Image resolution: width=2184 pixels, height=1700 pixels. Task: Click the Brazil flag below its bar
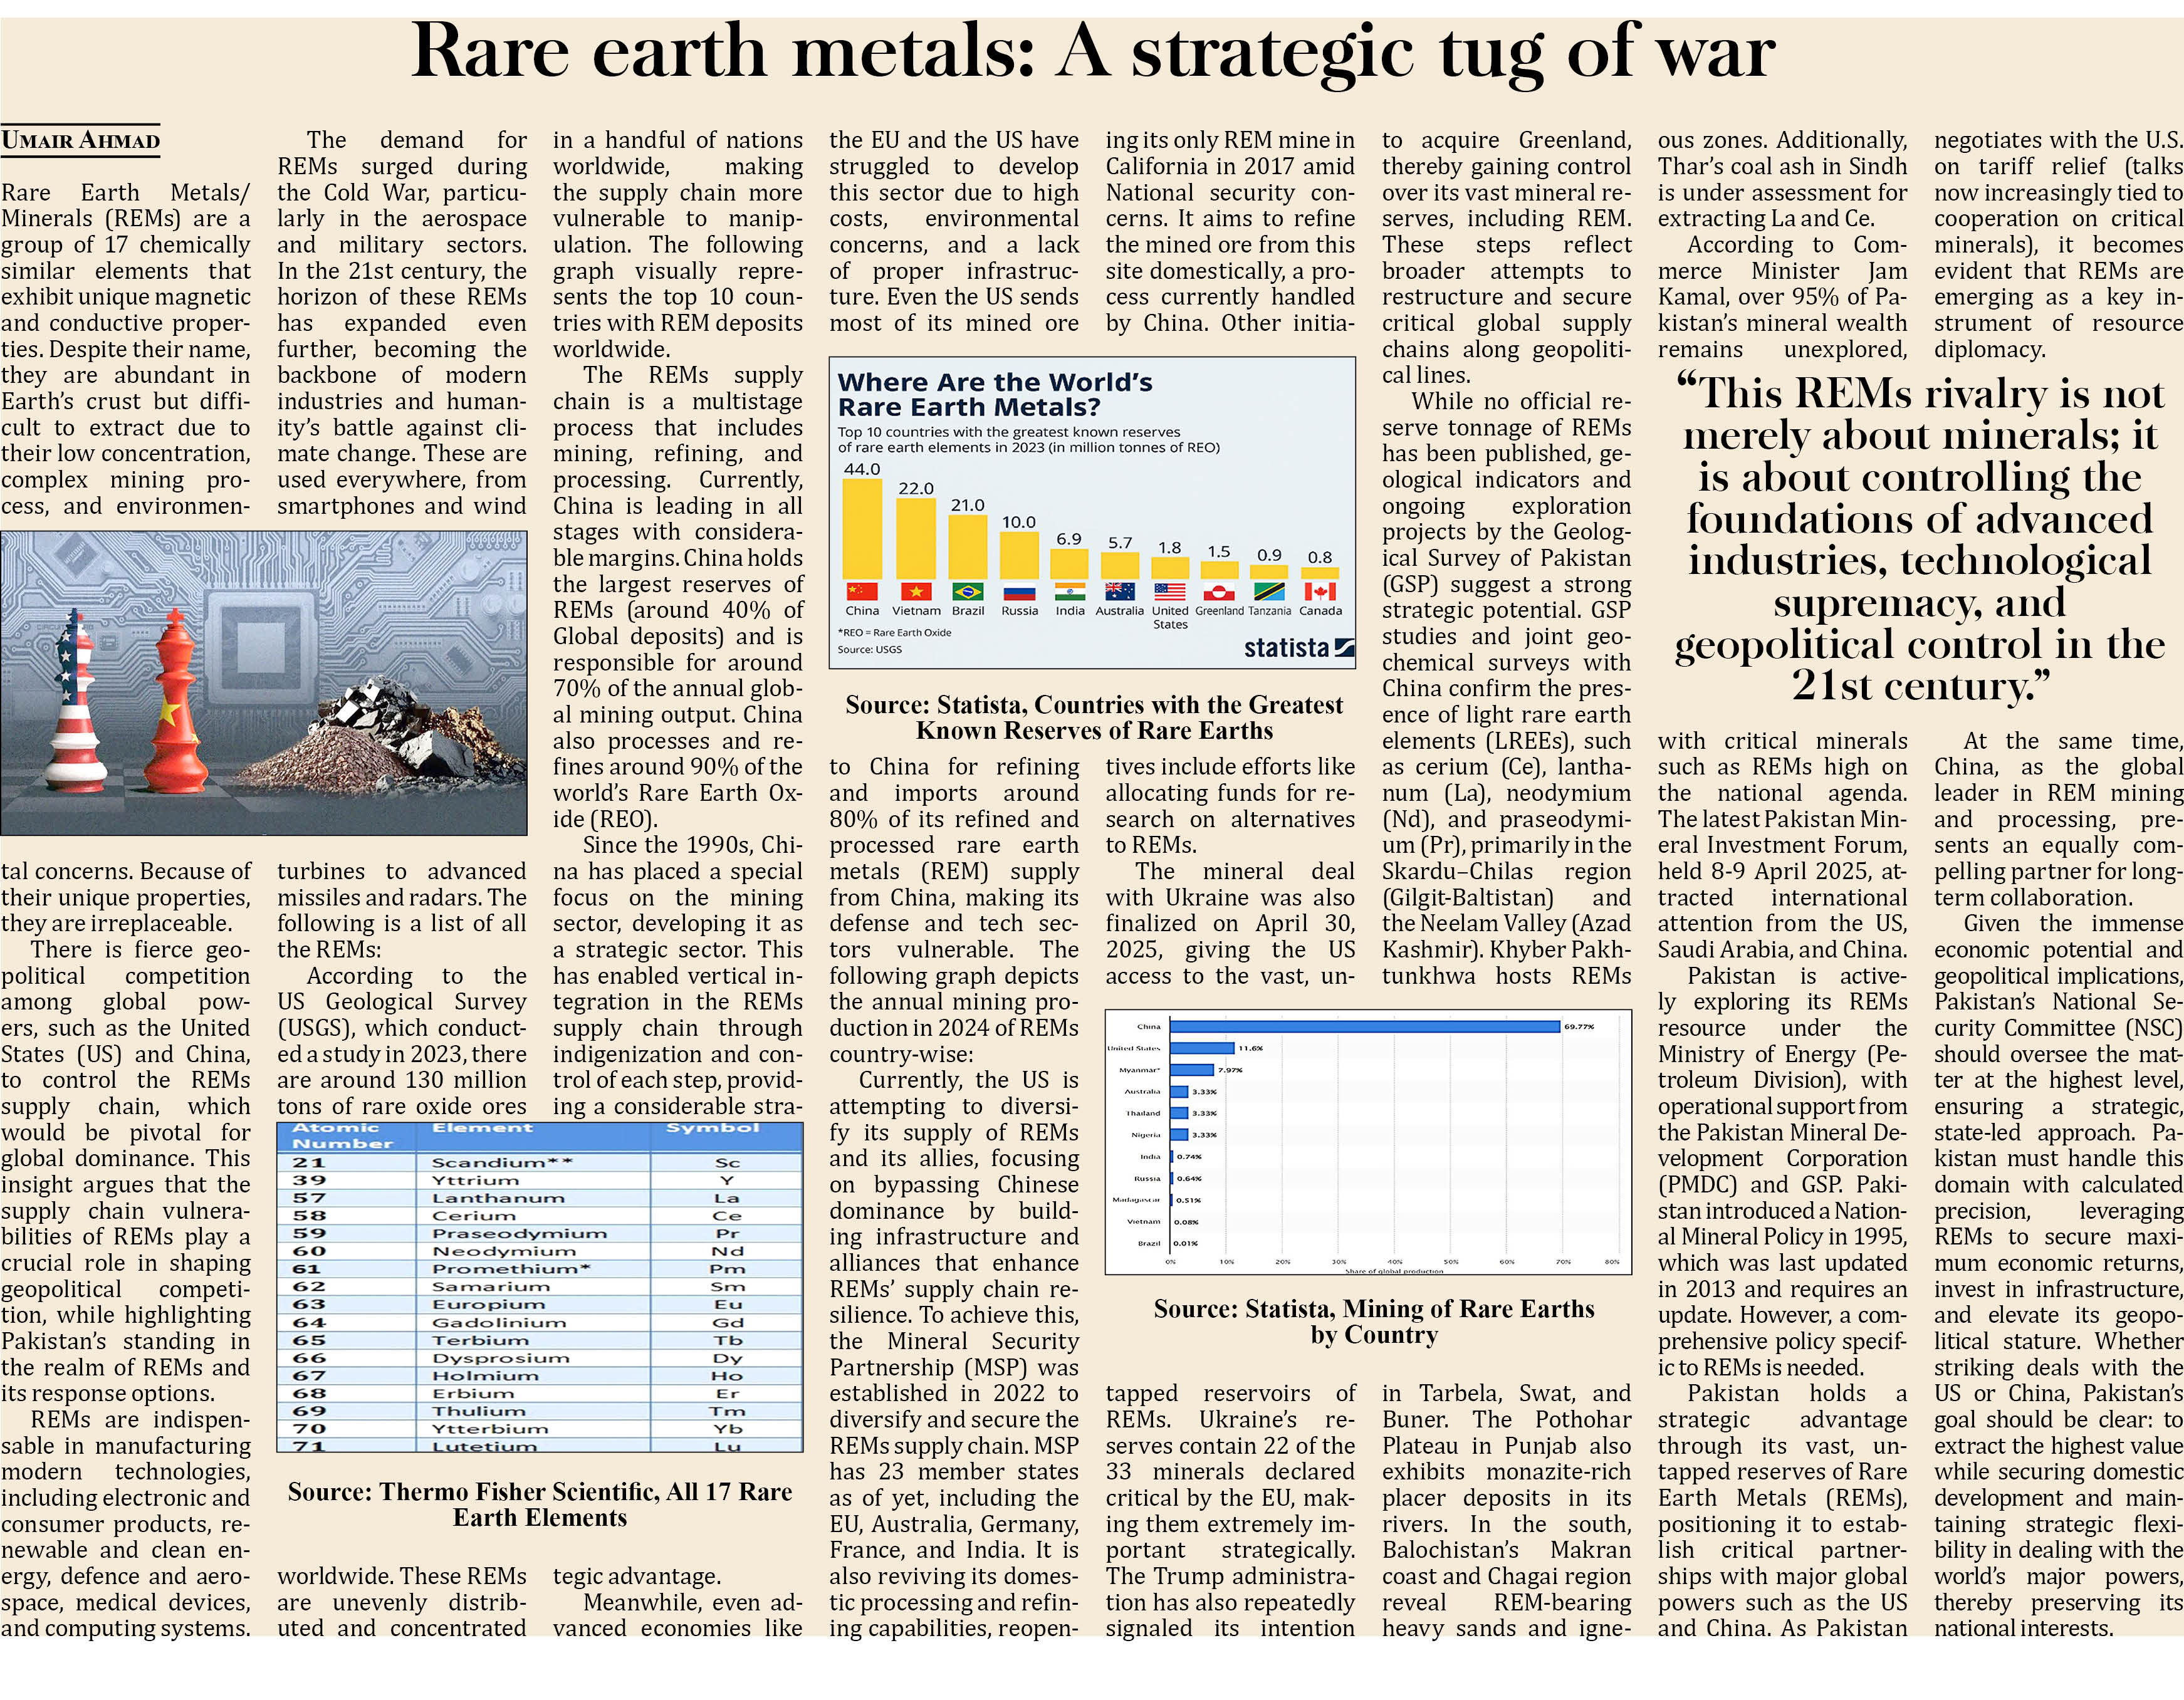pyautogui.click(x=968, y=593)
